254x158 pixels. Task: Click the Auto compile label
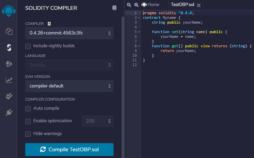point(46,108)
